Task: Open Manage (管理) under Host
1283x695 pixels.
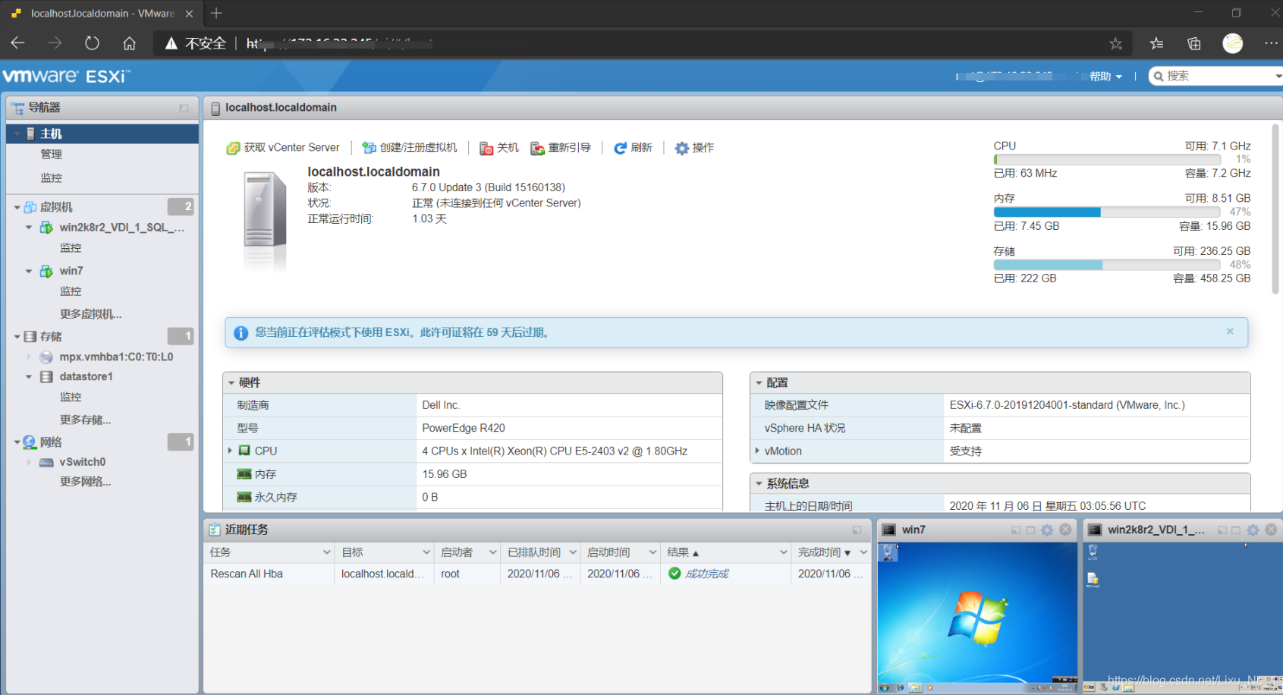Action: click(52, 154)
